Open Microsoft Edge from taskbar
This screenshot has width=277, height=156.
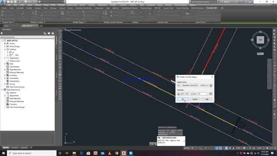click(x=81, y=153)
